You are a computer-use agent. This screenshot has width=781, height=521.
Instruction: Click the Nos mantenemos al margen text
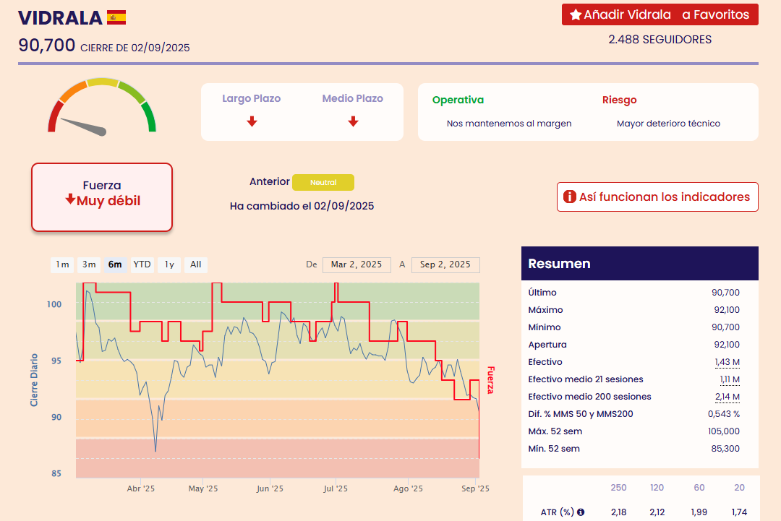coord(509,124)
